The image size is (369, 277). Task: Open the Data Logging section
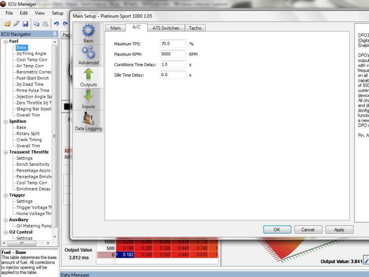(89, 121)
